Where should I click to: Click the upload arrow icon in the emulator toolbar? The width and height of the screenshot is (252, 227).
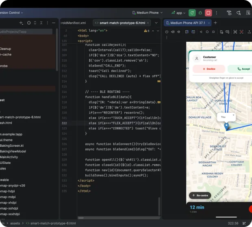click(x=249, y=32)
